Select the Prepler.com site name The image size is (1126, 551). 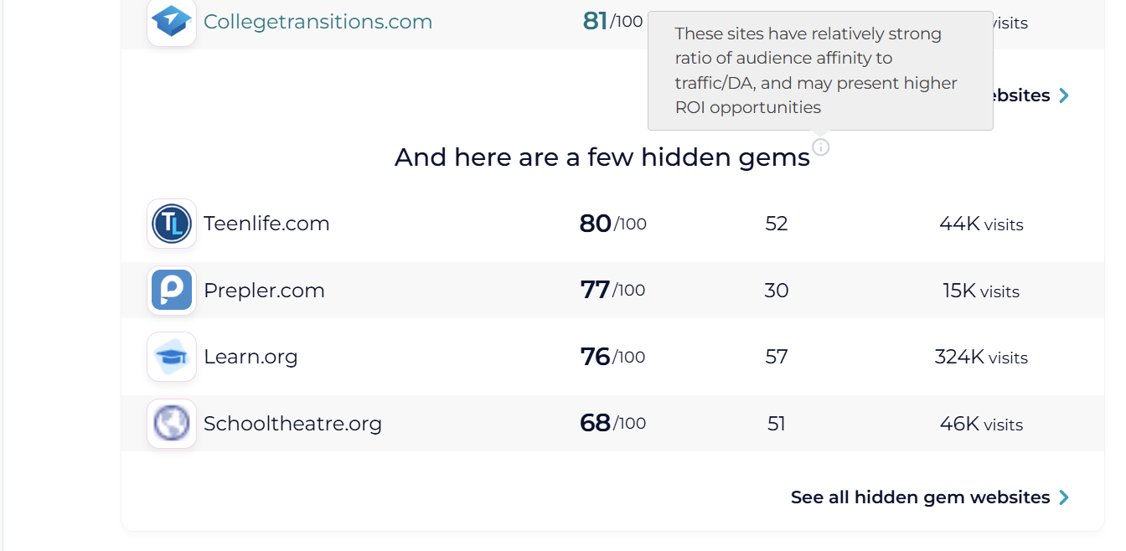pos(264,291)
